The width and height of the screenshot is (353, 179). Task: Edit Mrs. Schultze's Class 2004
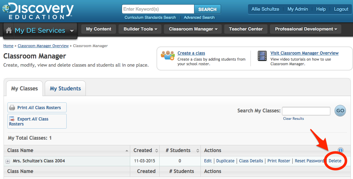pos(208,161)
